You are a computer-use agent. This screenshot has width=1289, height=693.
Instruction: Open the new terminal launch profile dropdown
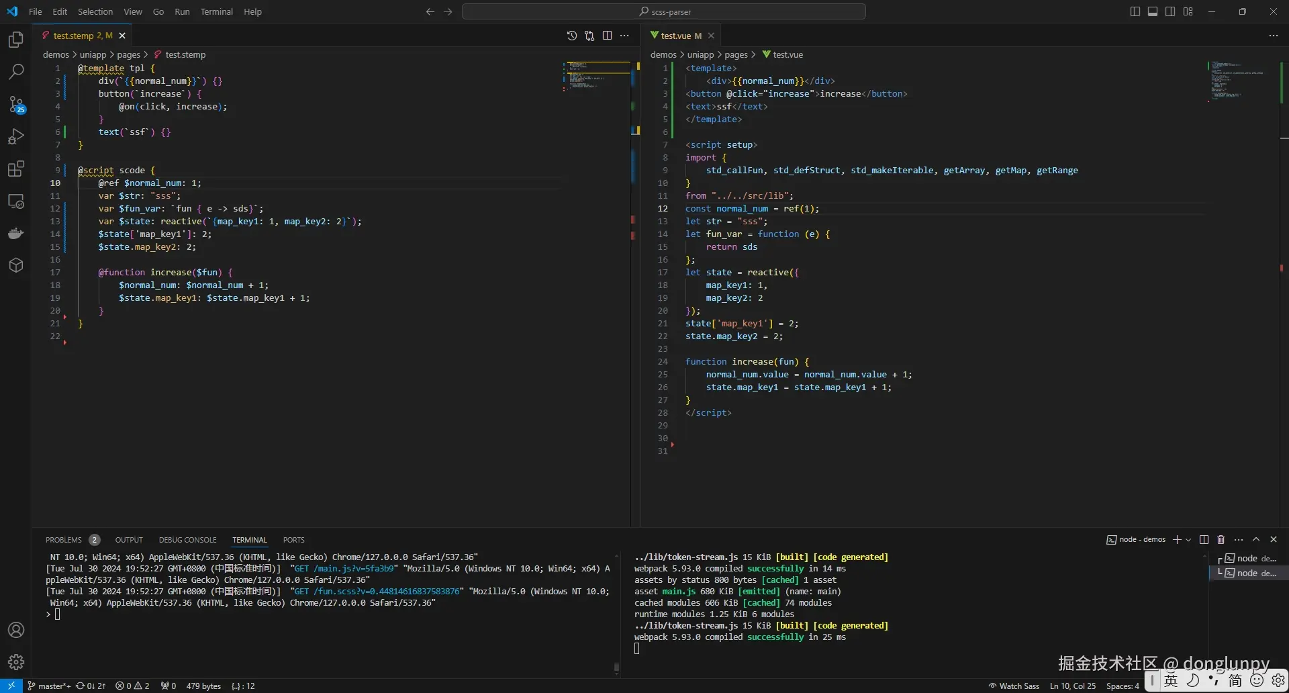(x=1188, y=540)
